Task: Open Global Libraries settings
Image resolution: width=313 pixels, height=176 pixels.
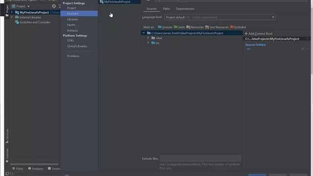Action: pyautogui.click(x=77, y=46)
